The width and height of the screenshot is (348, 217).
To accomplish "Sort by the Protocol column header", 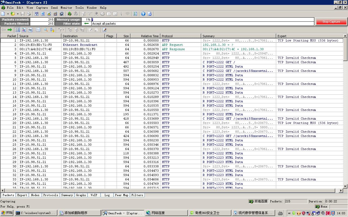I will point(181,36).
